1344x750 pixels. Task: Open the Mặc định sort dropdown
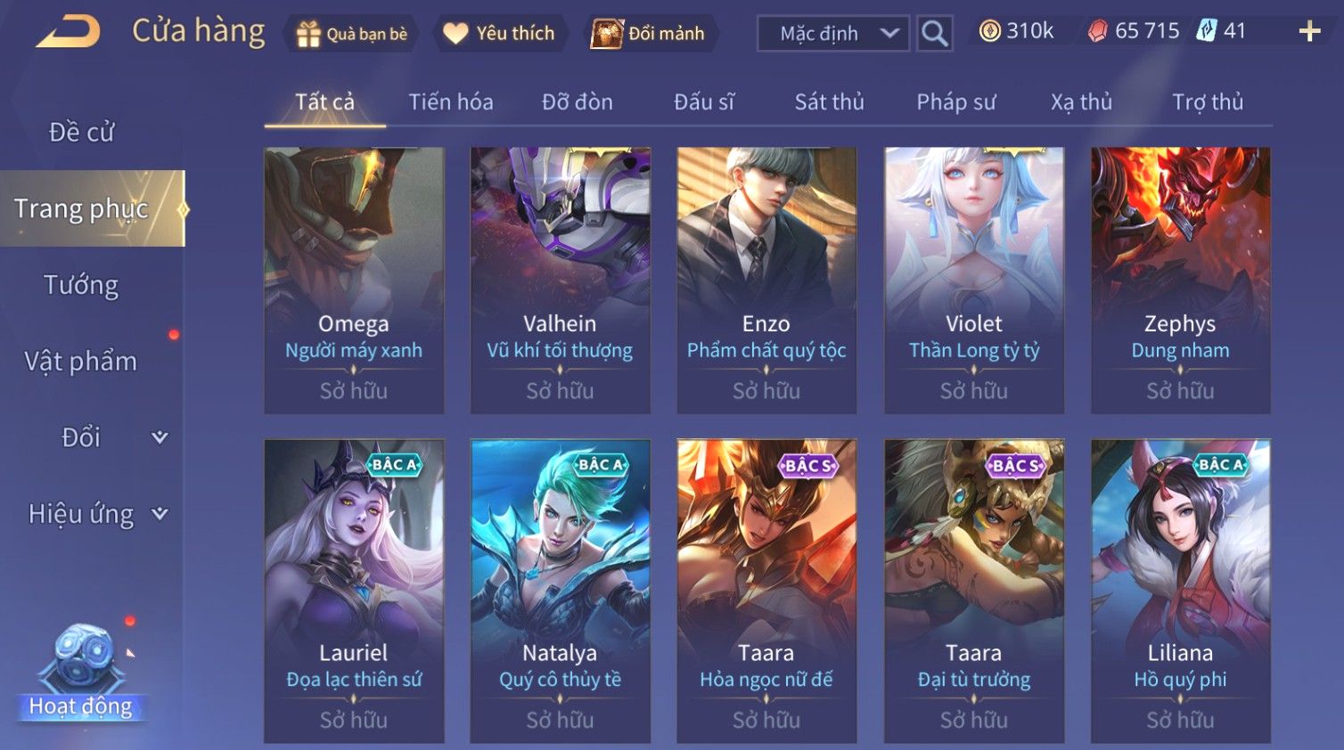(832, 34)
